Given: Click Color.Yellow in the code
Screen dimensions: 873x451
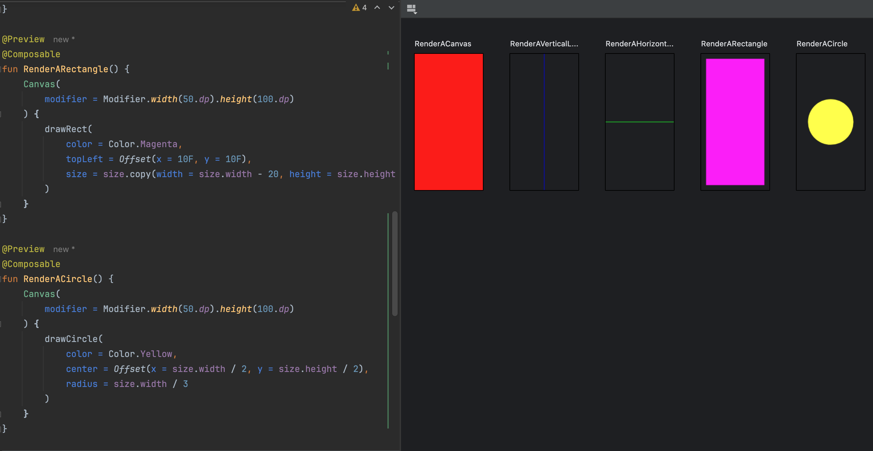Looking at the screenshot, I should [x=140, y=354].
